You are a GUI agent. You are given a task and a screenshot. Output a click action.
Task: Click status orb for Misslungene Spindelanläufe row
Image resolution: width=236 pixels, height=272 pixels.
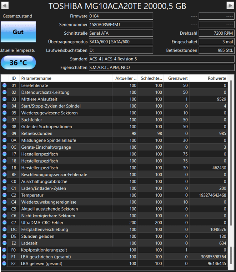coord(5,140)
